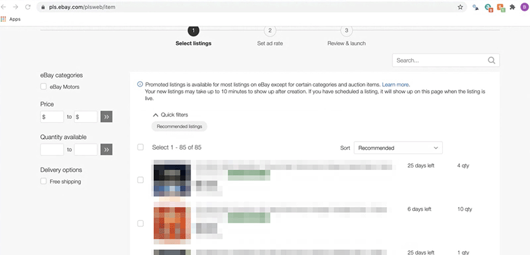
Task: Click the '6 days left' text
Action: click(420, 209)
